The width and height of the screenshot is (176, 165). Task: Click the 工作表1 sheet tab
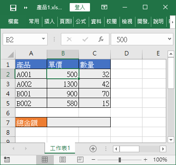pos(60,148)
